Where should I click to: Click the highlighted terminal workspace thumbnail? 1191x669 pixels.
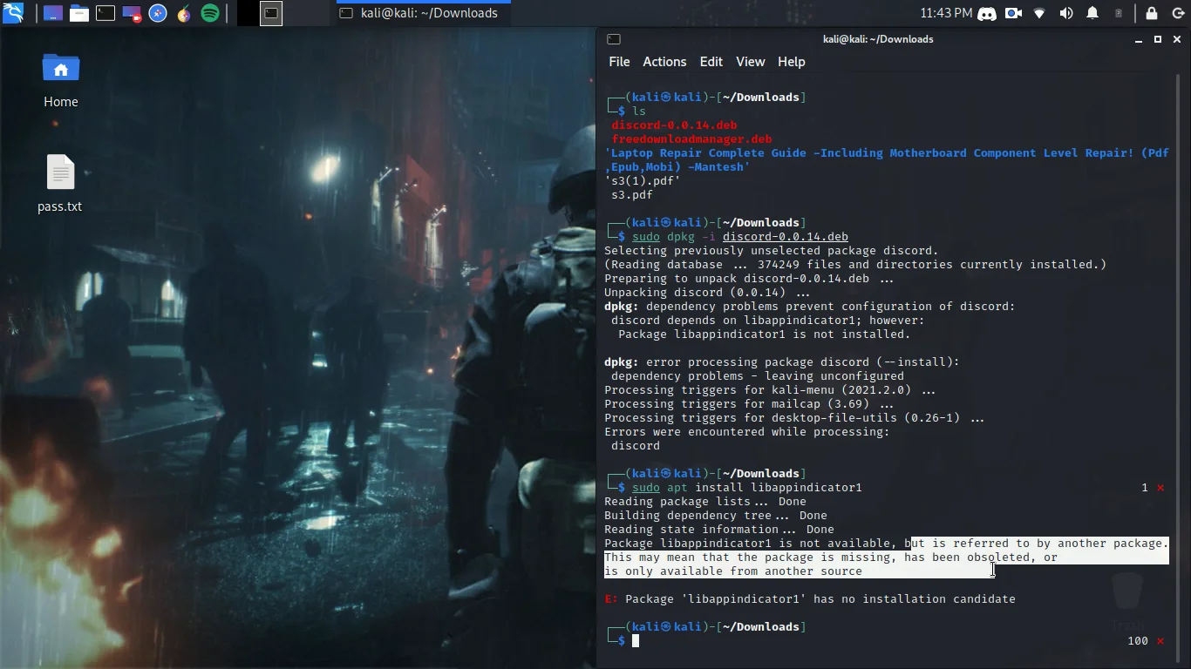pyautogui.click(x=271, y=13)
